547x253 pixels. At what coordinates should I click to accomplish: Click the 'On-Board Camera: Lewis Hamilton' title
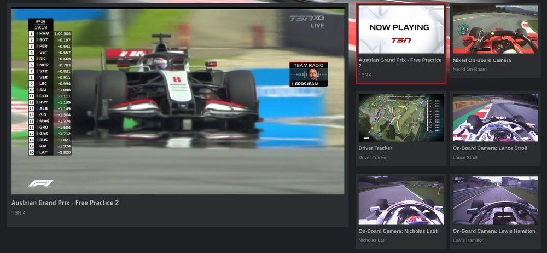(494, 231)
